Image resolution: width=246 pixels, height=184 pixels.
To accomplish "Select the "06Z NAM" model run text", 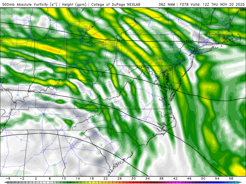I will pyautogui.click(x=167, y=4).
